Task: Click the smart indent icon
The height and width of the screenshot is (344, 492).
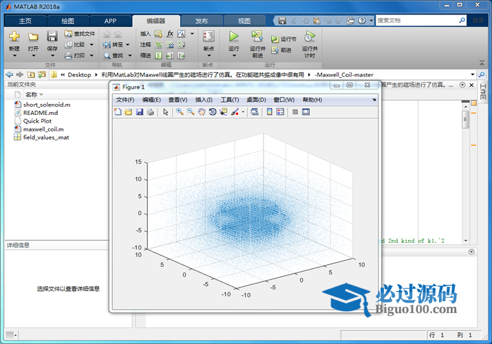Action: (x=159, y=56)
